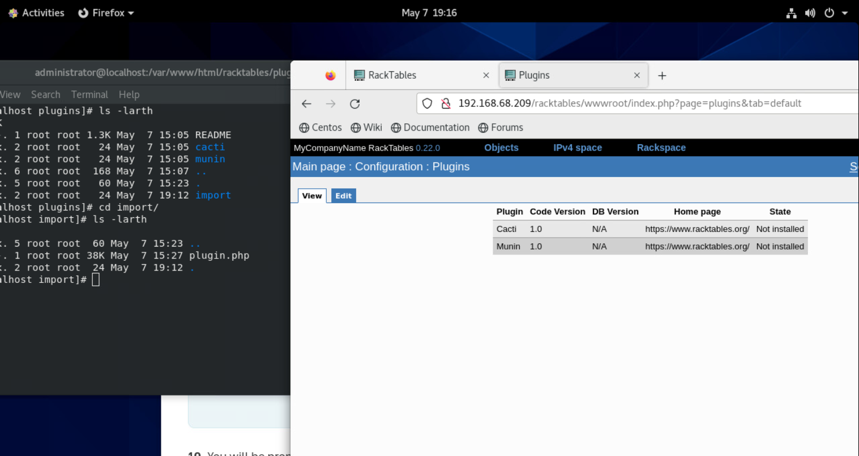This screenshot has width=859, height=456.
Task: Click the Firefox back arrow button
Action: 306,104
